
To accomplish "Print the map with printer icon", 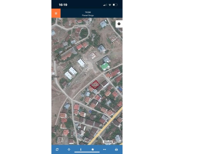I will click(116, 149).
